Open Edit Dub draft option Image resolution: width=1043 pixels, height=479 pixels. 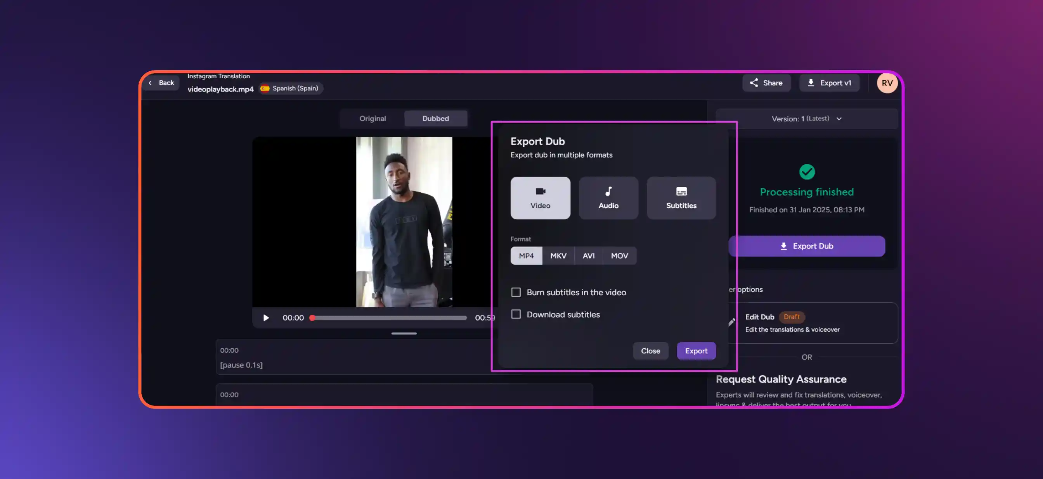(813, 323)
